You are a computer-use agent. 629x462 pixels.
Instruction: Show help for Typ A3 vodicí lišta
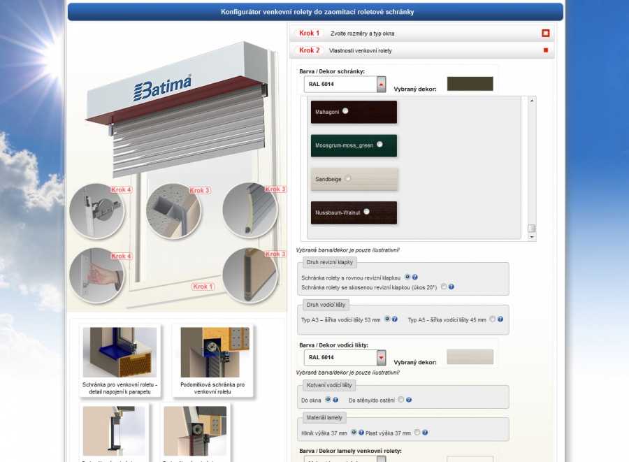click(395, 319)
